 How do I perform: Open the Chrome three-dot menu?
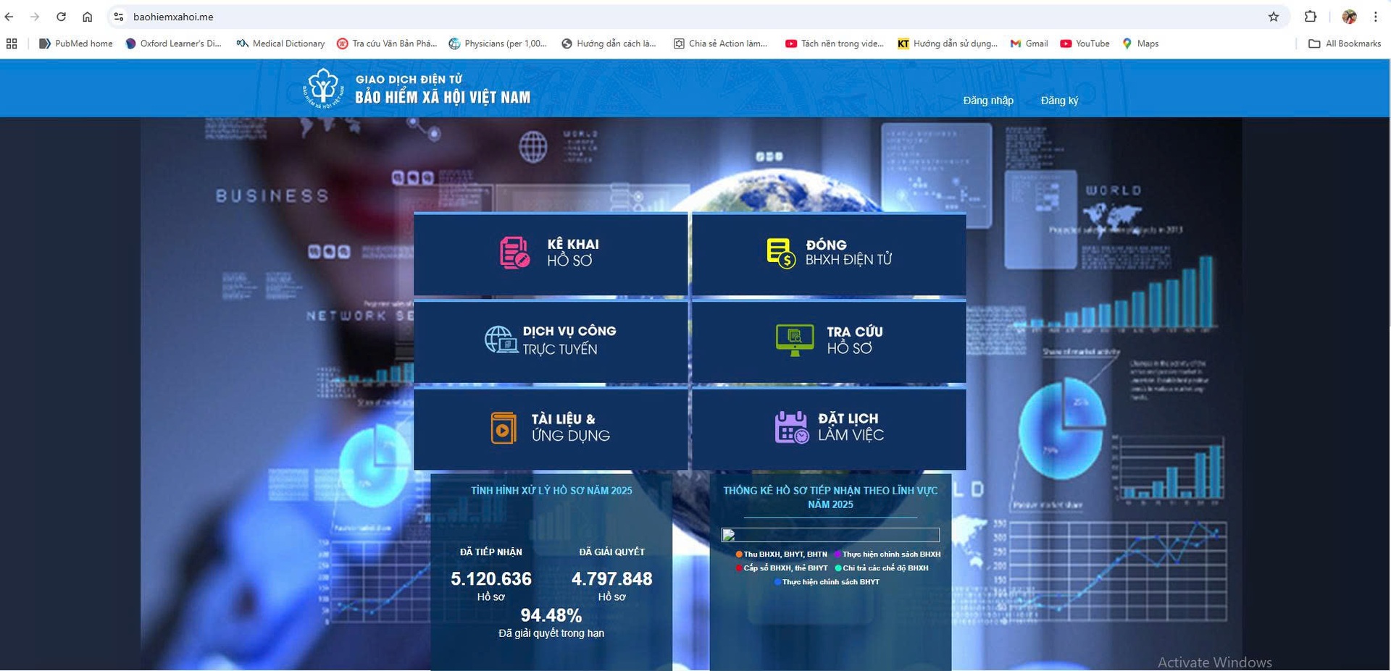coord(1375,17)
